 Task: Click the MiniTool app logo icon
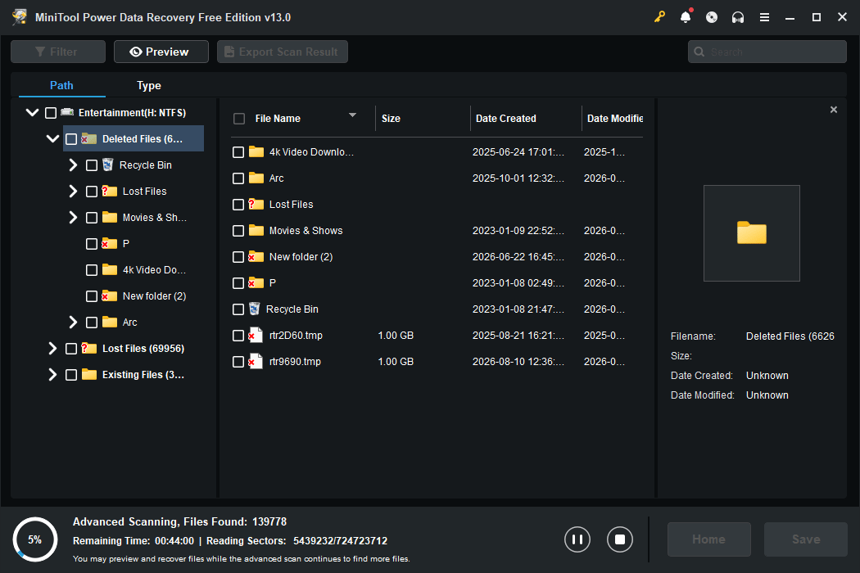coord(20,17)
